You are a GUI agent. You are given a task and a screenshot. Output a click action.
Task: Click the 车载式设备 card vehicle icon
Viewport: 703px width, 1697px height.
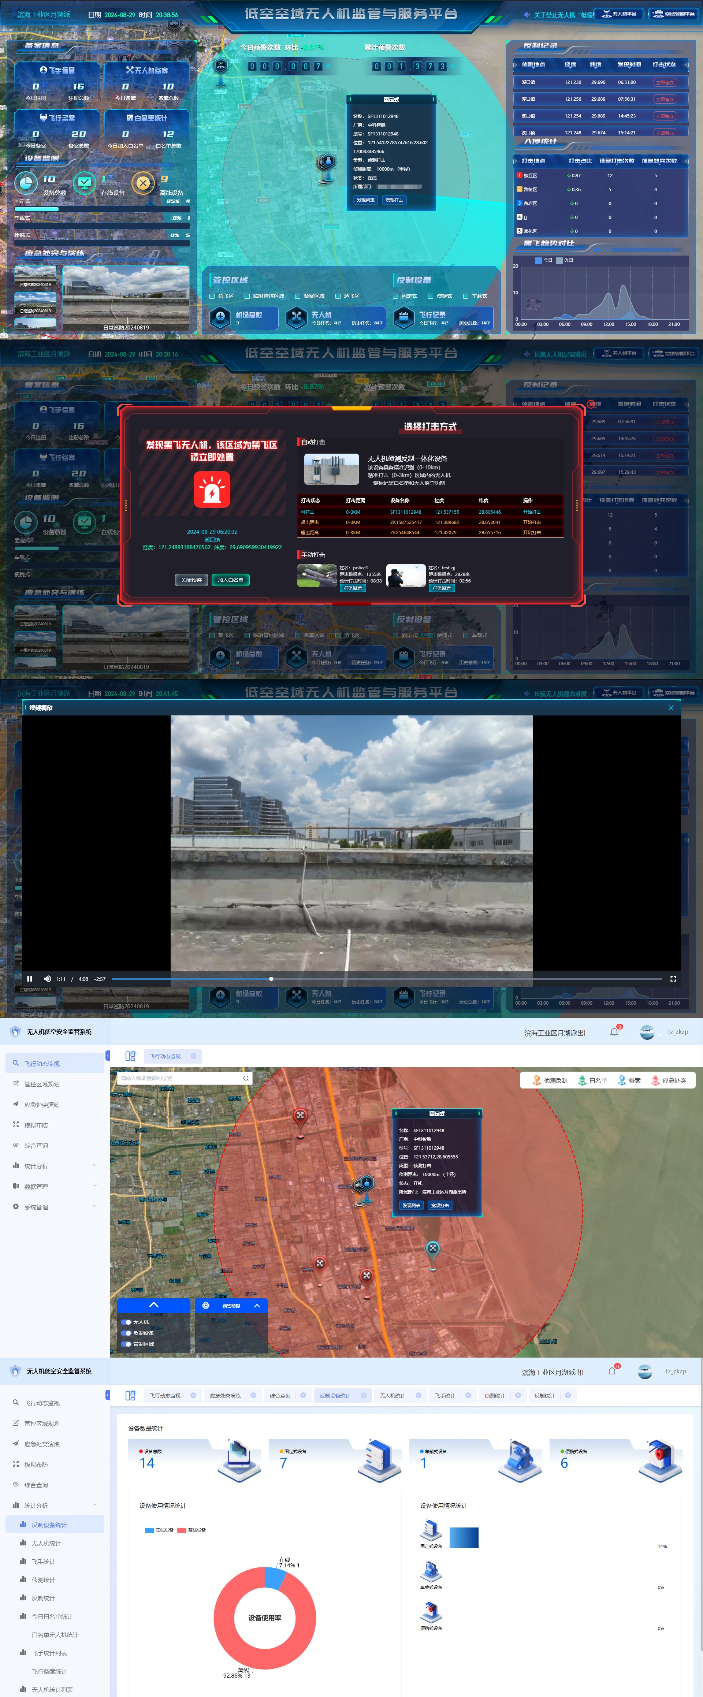click(x=521, y=1460)
